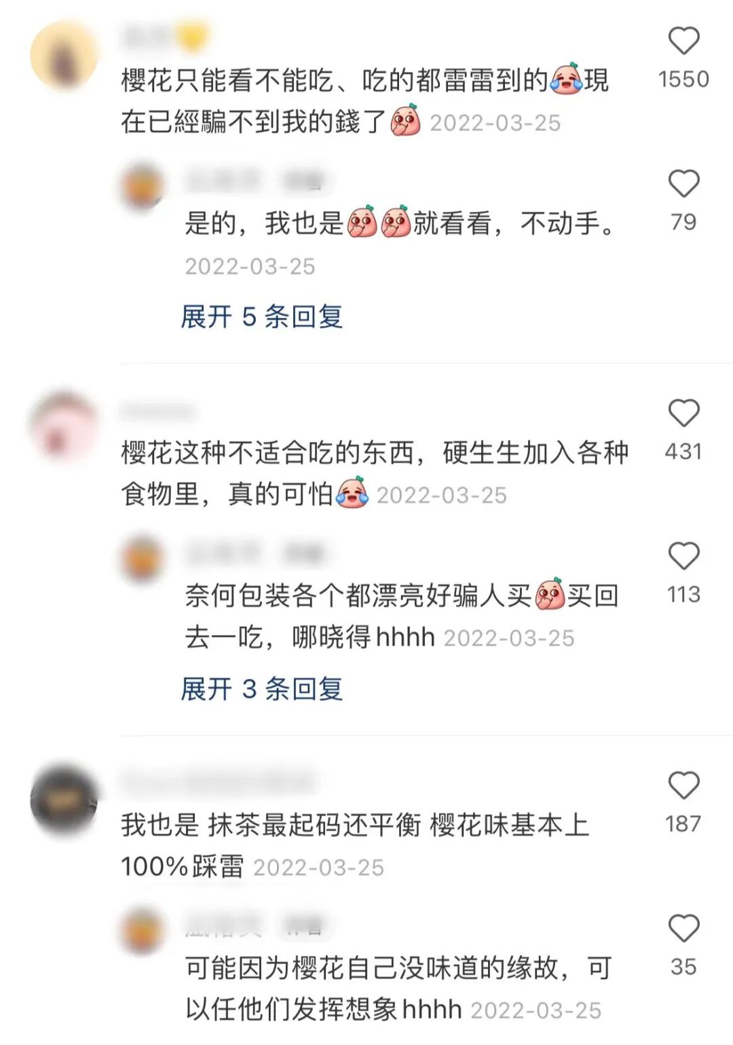Expand 展开 5 条回复 replies
733x1045 pixels.
261,316
